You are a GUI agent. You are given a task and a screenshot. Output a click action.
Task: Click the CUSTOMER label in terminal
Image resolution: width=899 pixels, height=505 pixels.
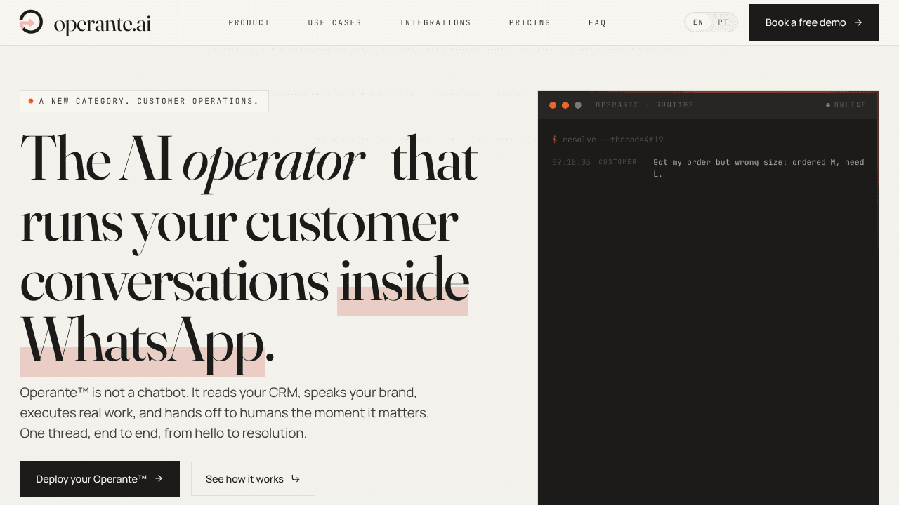point(617,162)
